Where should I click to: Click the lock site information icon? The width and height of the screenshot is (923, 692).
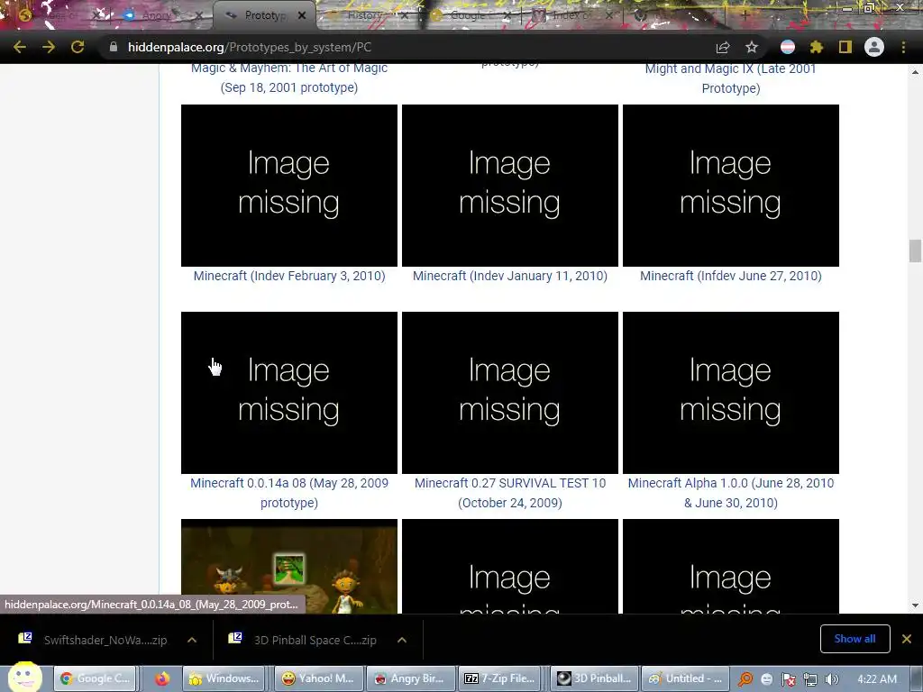point(114,47)
